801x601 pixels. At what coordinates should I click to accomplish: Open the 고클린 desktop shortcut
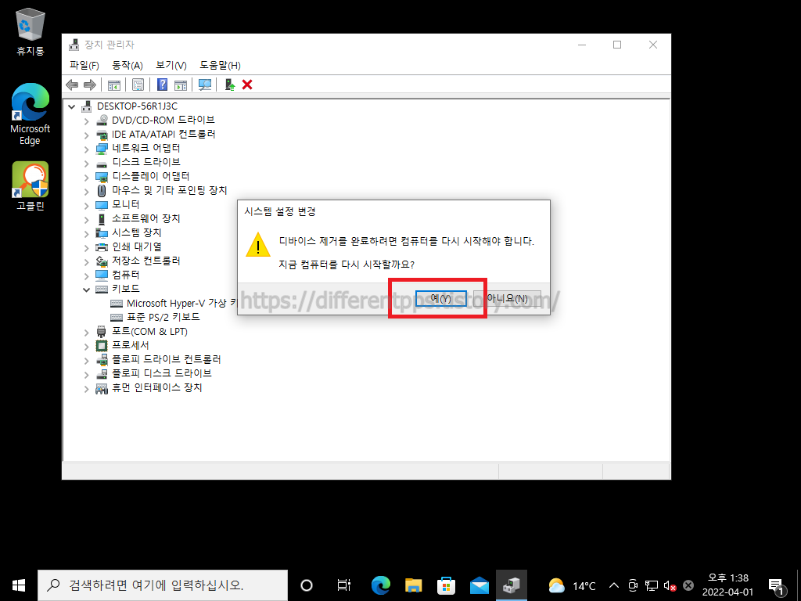(x=31, y=186)
